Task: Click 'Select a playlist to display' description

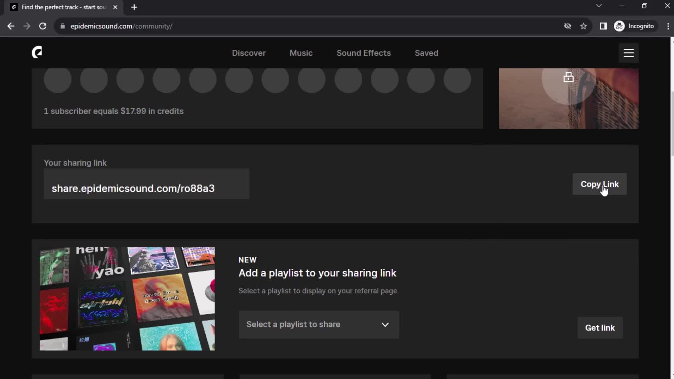Action: click(x=318, y=291)
